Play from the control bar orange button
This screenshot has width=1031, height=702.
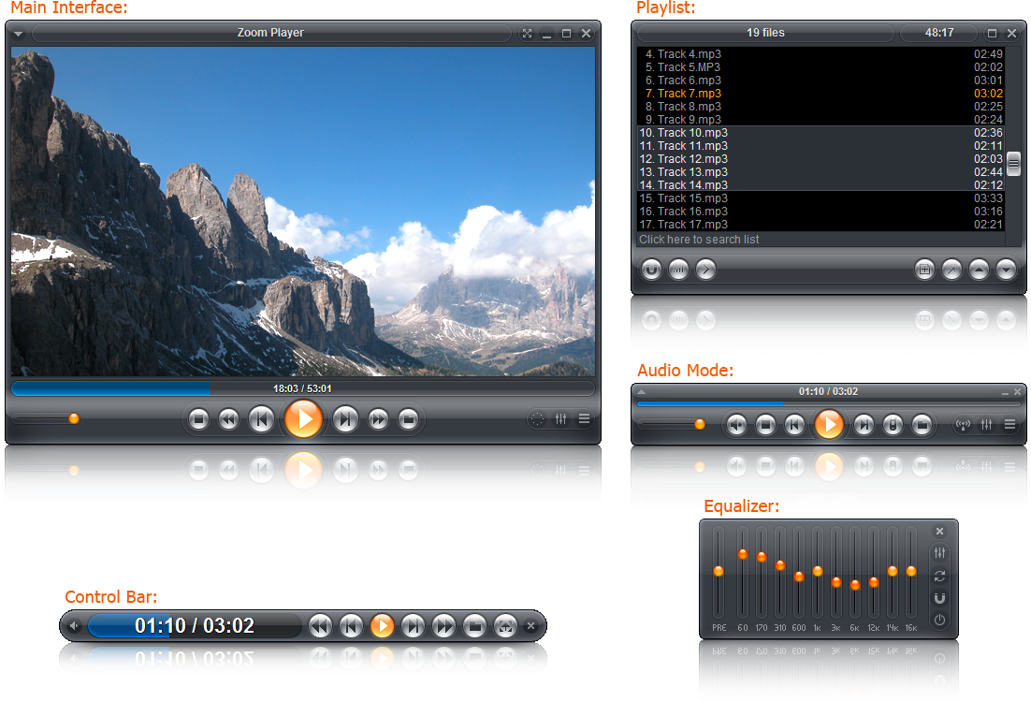(x=382, y=625)
